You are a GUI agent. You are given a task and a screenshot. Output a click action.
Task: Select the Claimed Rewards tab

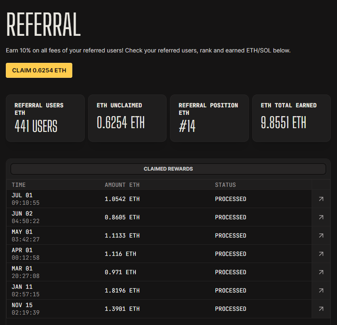[x=168, y=169]
